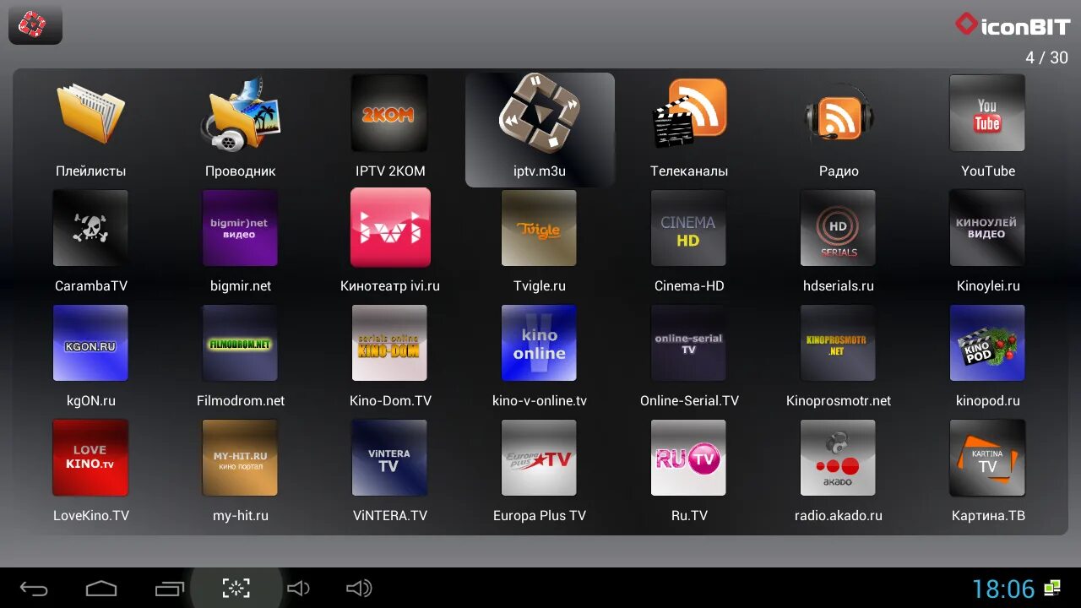
Task: Tap the Android back navigation button
Action: [34, 589]
